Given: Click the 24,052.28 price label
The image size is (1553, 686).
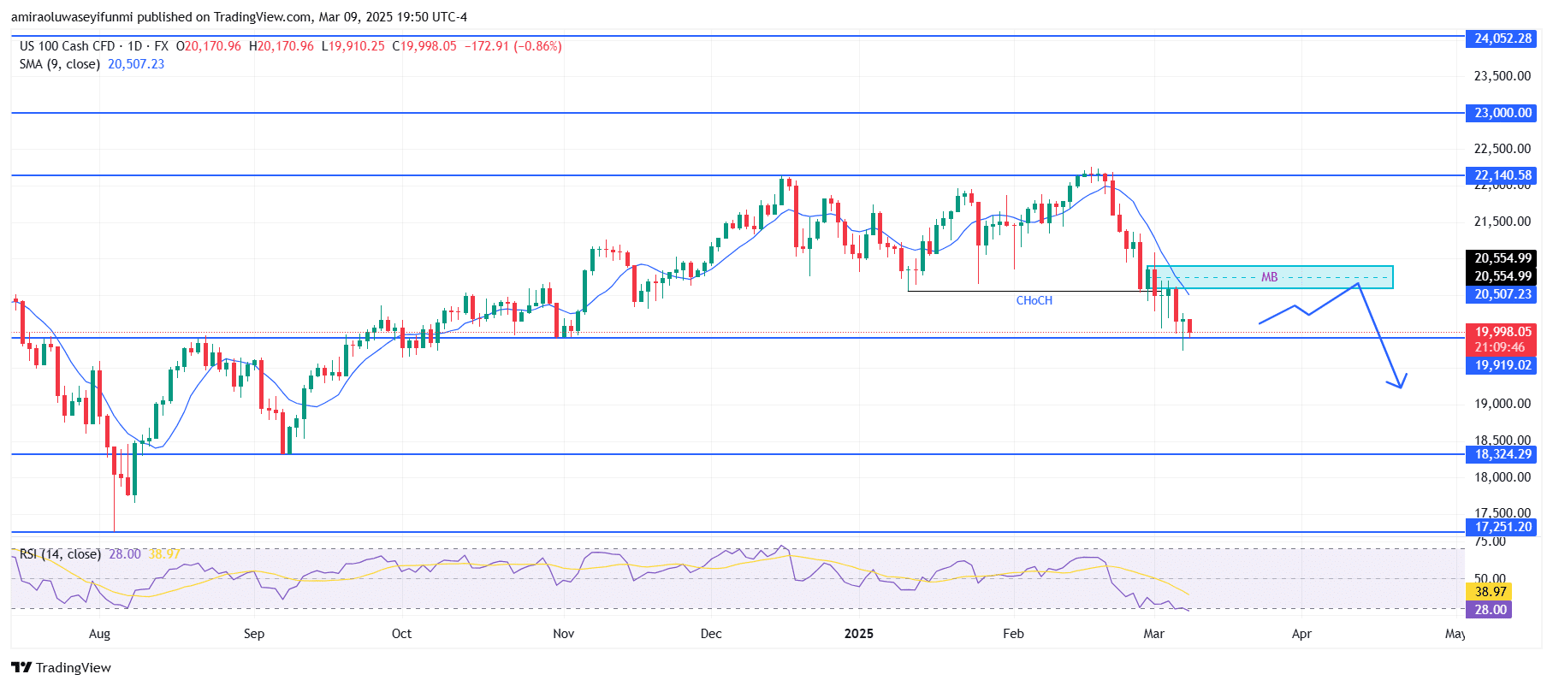Looking at the screenshot, I should 1503,38.
